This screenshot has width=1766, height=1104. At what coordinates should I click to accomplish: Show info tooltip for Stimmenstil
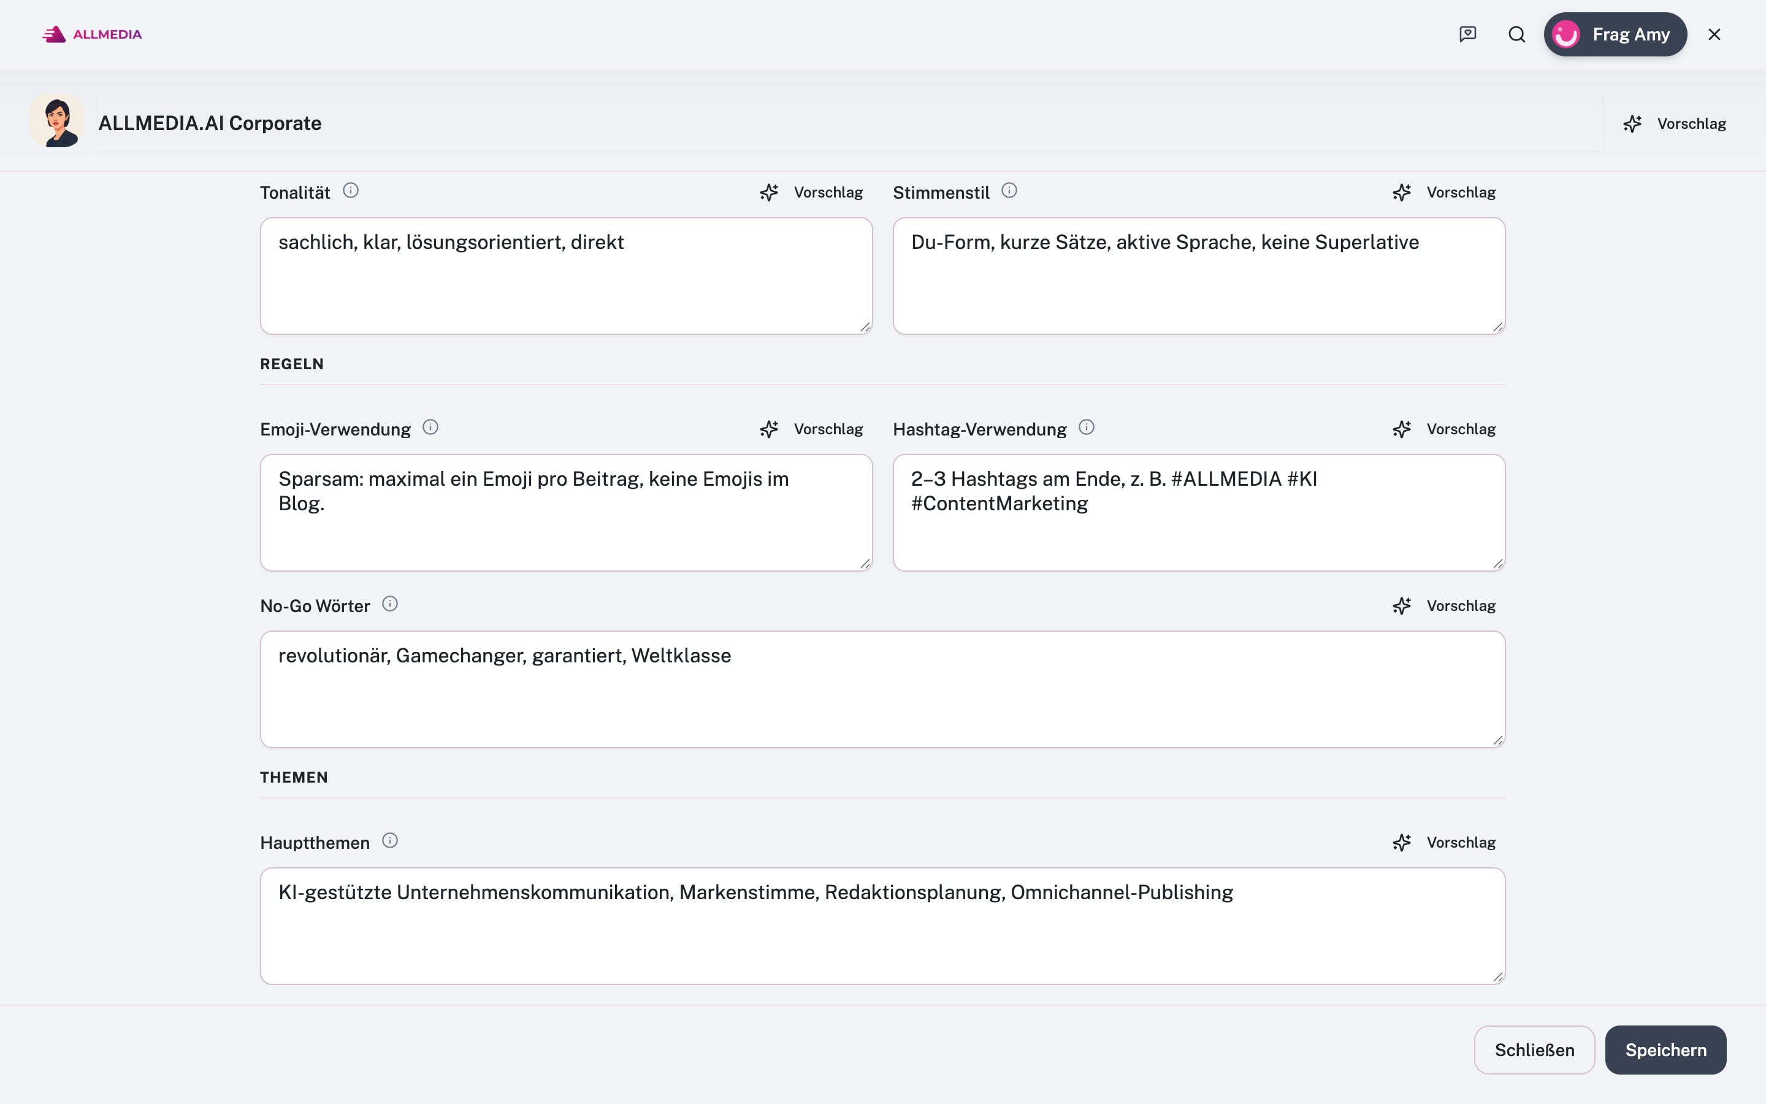coord(1009,191)
